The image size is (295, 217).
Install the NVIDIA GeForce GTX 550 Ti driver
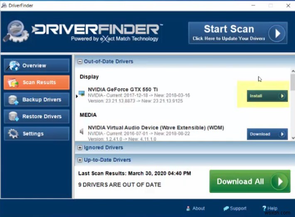[x=267, y=96]
